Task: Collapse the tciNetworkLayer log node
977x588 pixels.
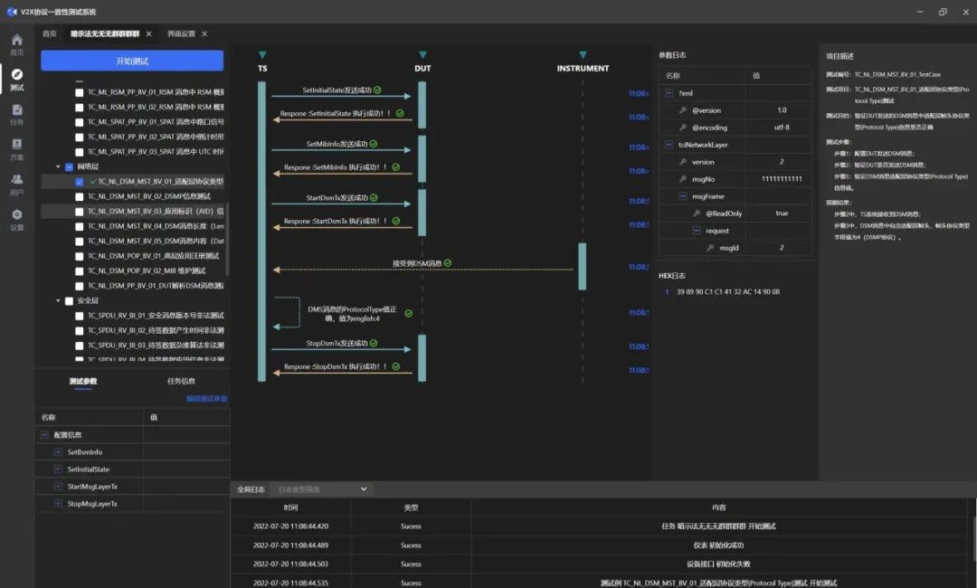Action: coord(669,145)
